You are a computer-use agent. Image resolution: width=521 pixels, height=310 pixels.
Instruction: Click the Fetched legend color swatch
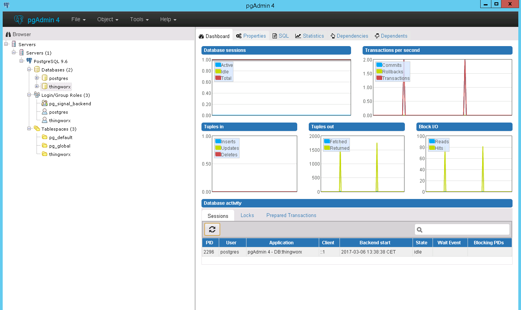point(327,141)
